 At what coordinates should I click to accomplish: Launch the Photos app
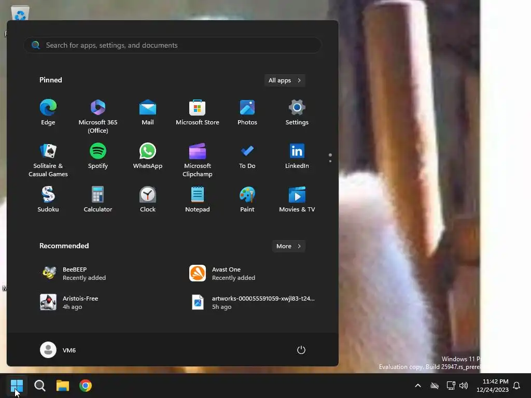pyautogui.click(x=247, y=112)
